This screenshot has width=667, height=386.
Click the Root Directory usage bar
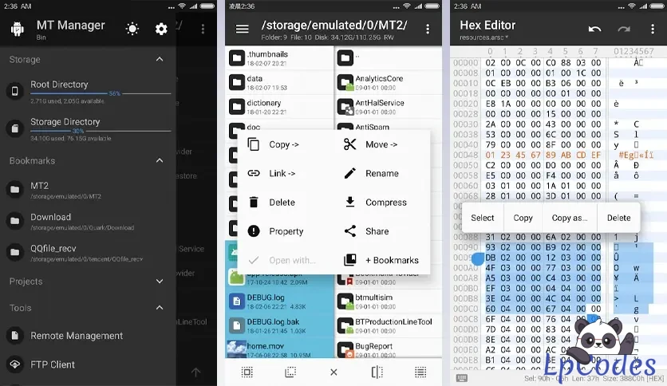coord(101,93)
